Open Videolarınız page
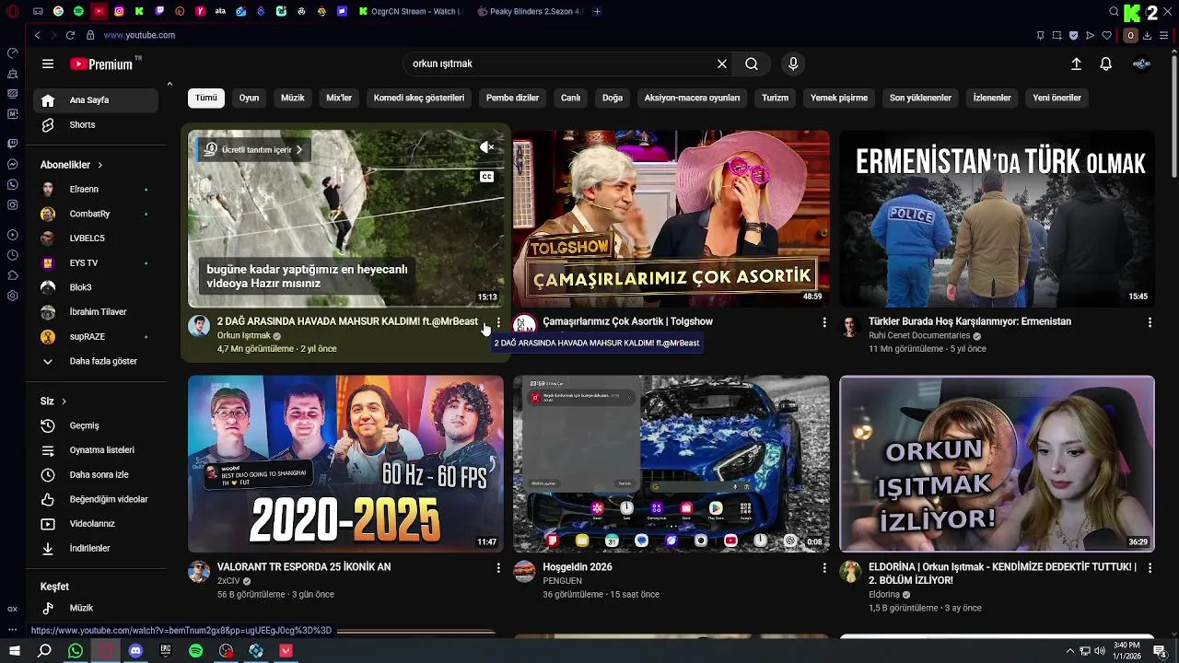The width and height of the screenshot is (1179, 663). tap(96, 523)
